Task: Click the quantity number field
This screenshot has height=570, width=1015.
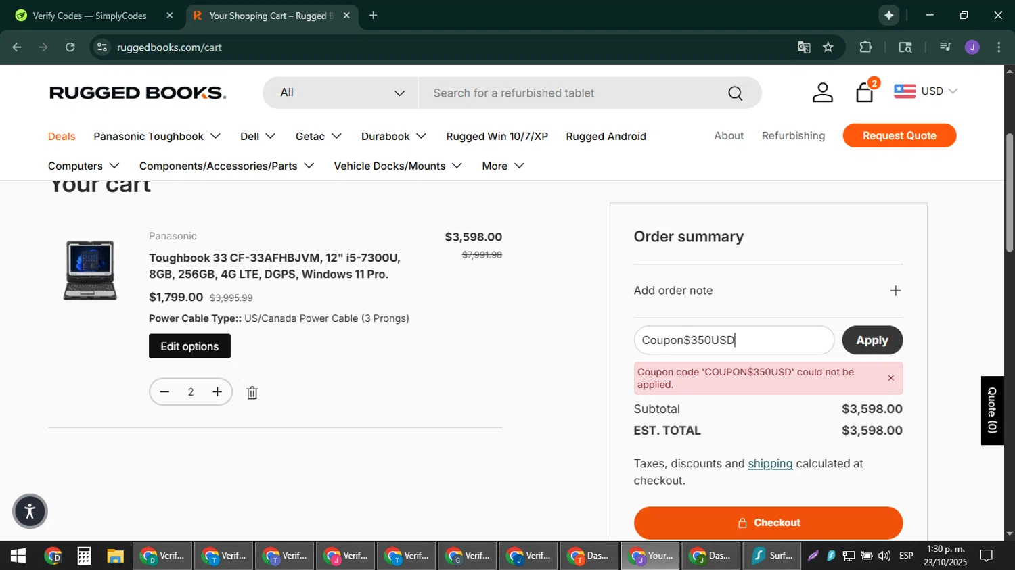Action: coord(191,392)
